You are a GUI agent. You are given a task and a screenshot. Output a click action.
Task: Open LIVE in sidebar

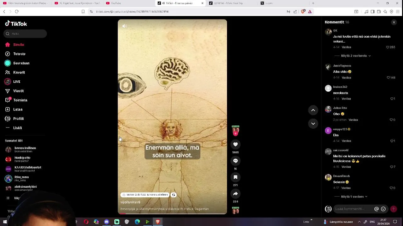(13, 82)
